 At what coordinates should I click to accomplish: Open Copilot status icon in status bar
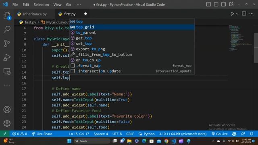234,134
